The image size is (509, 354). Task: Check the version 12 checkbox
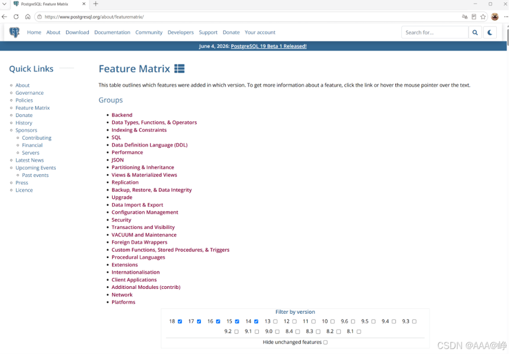294,321
